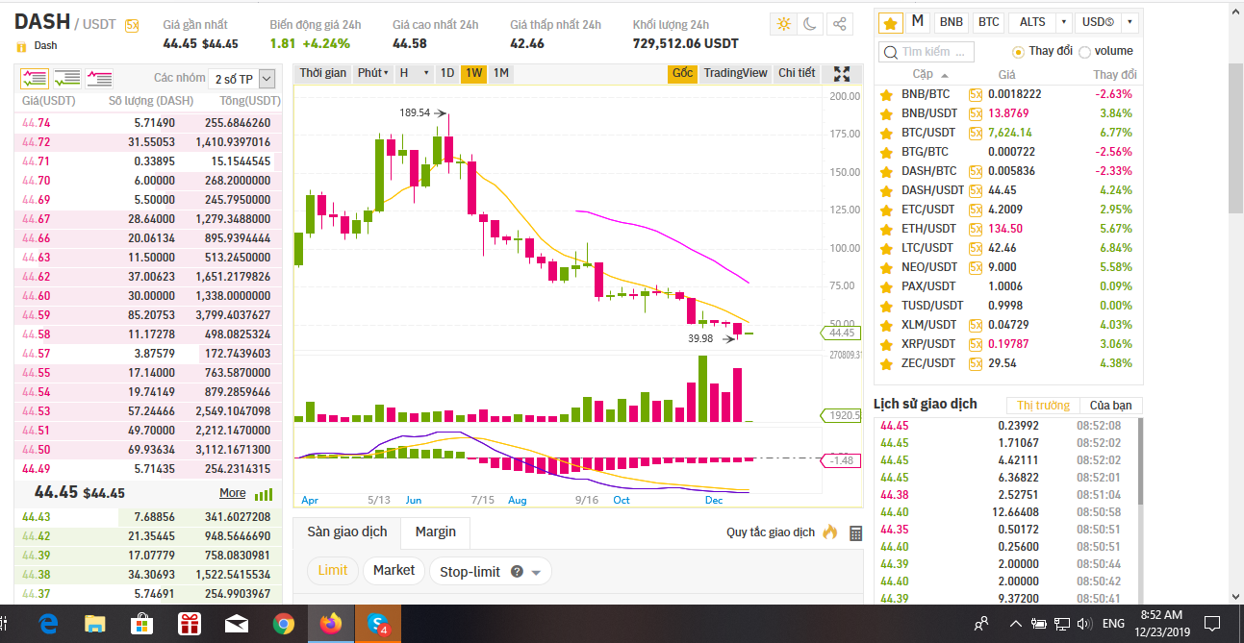This screenshot has width=1244, height=643.
Task: Switch to light theme with the sun icon
Action: (784, 24)
